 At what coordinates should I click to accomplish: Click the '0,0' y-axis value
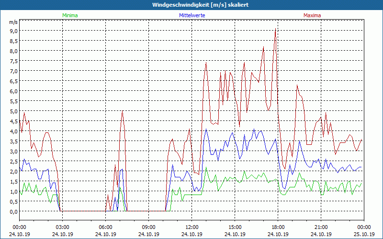(13, 211)
